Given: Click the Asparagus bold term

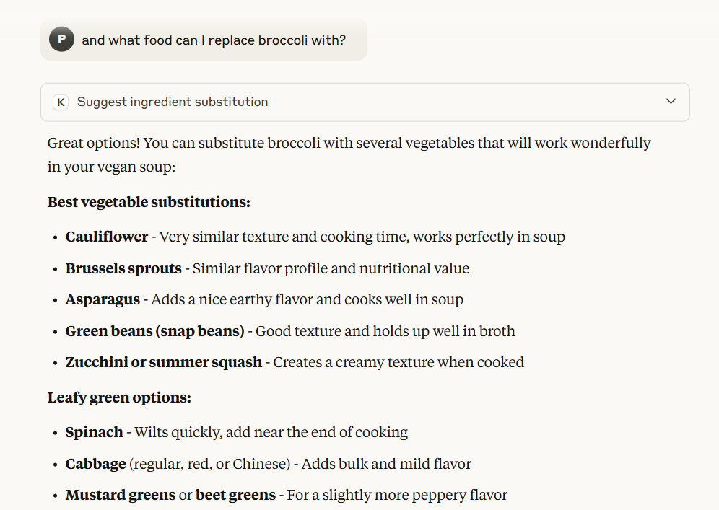Looking at the screenshot, I should tap(103, 299).
